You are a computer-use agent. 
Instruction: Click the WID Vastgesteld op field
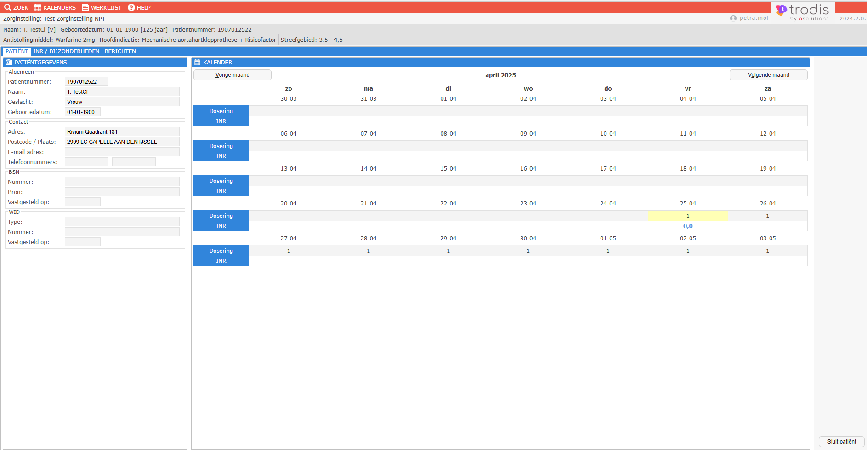(83, 242)
